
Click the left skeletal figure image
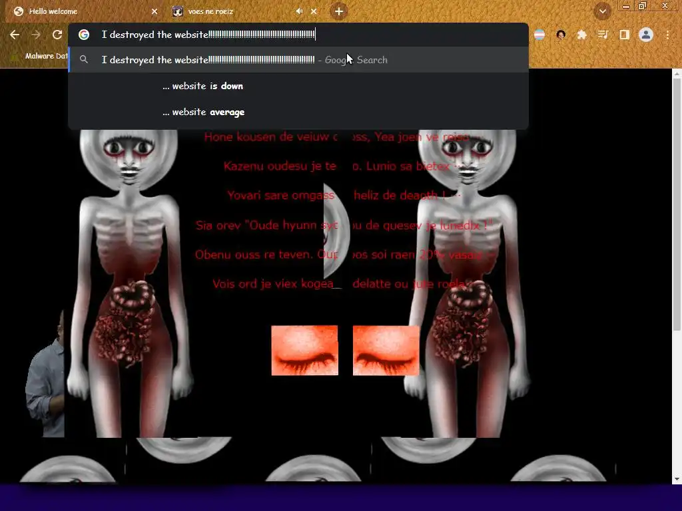[x=129, y=283]
